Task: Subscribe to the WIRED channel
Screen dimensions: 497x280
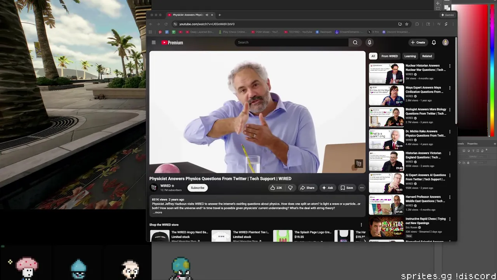Action: coord(197,188)
